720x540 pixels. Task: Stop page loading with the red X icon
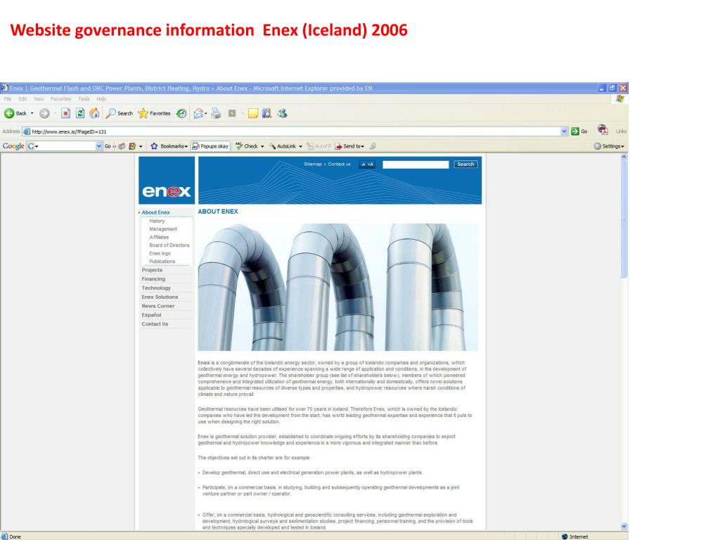[x=65, y=113]
